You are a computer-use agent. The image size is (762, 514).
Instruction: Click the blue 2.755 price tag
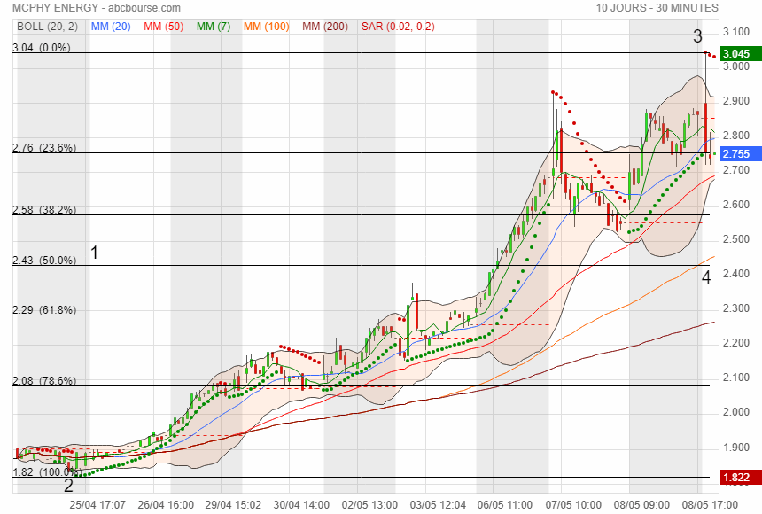(741, 154)
